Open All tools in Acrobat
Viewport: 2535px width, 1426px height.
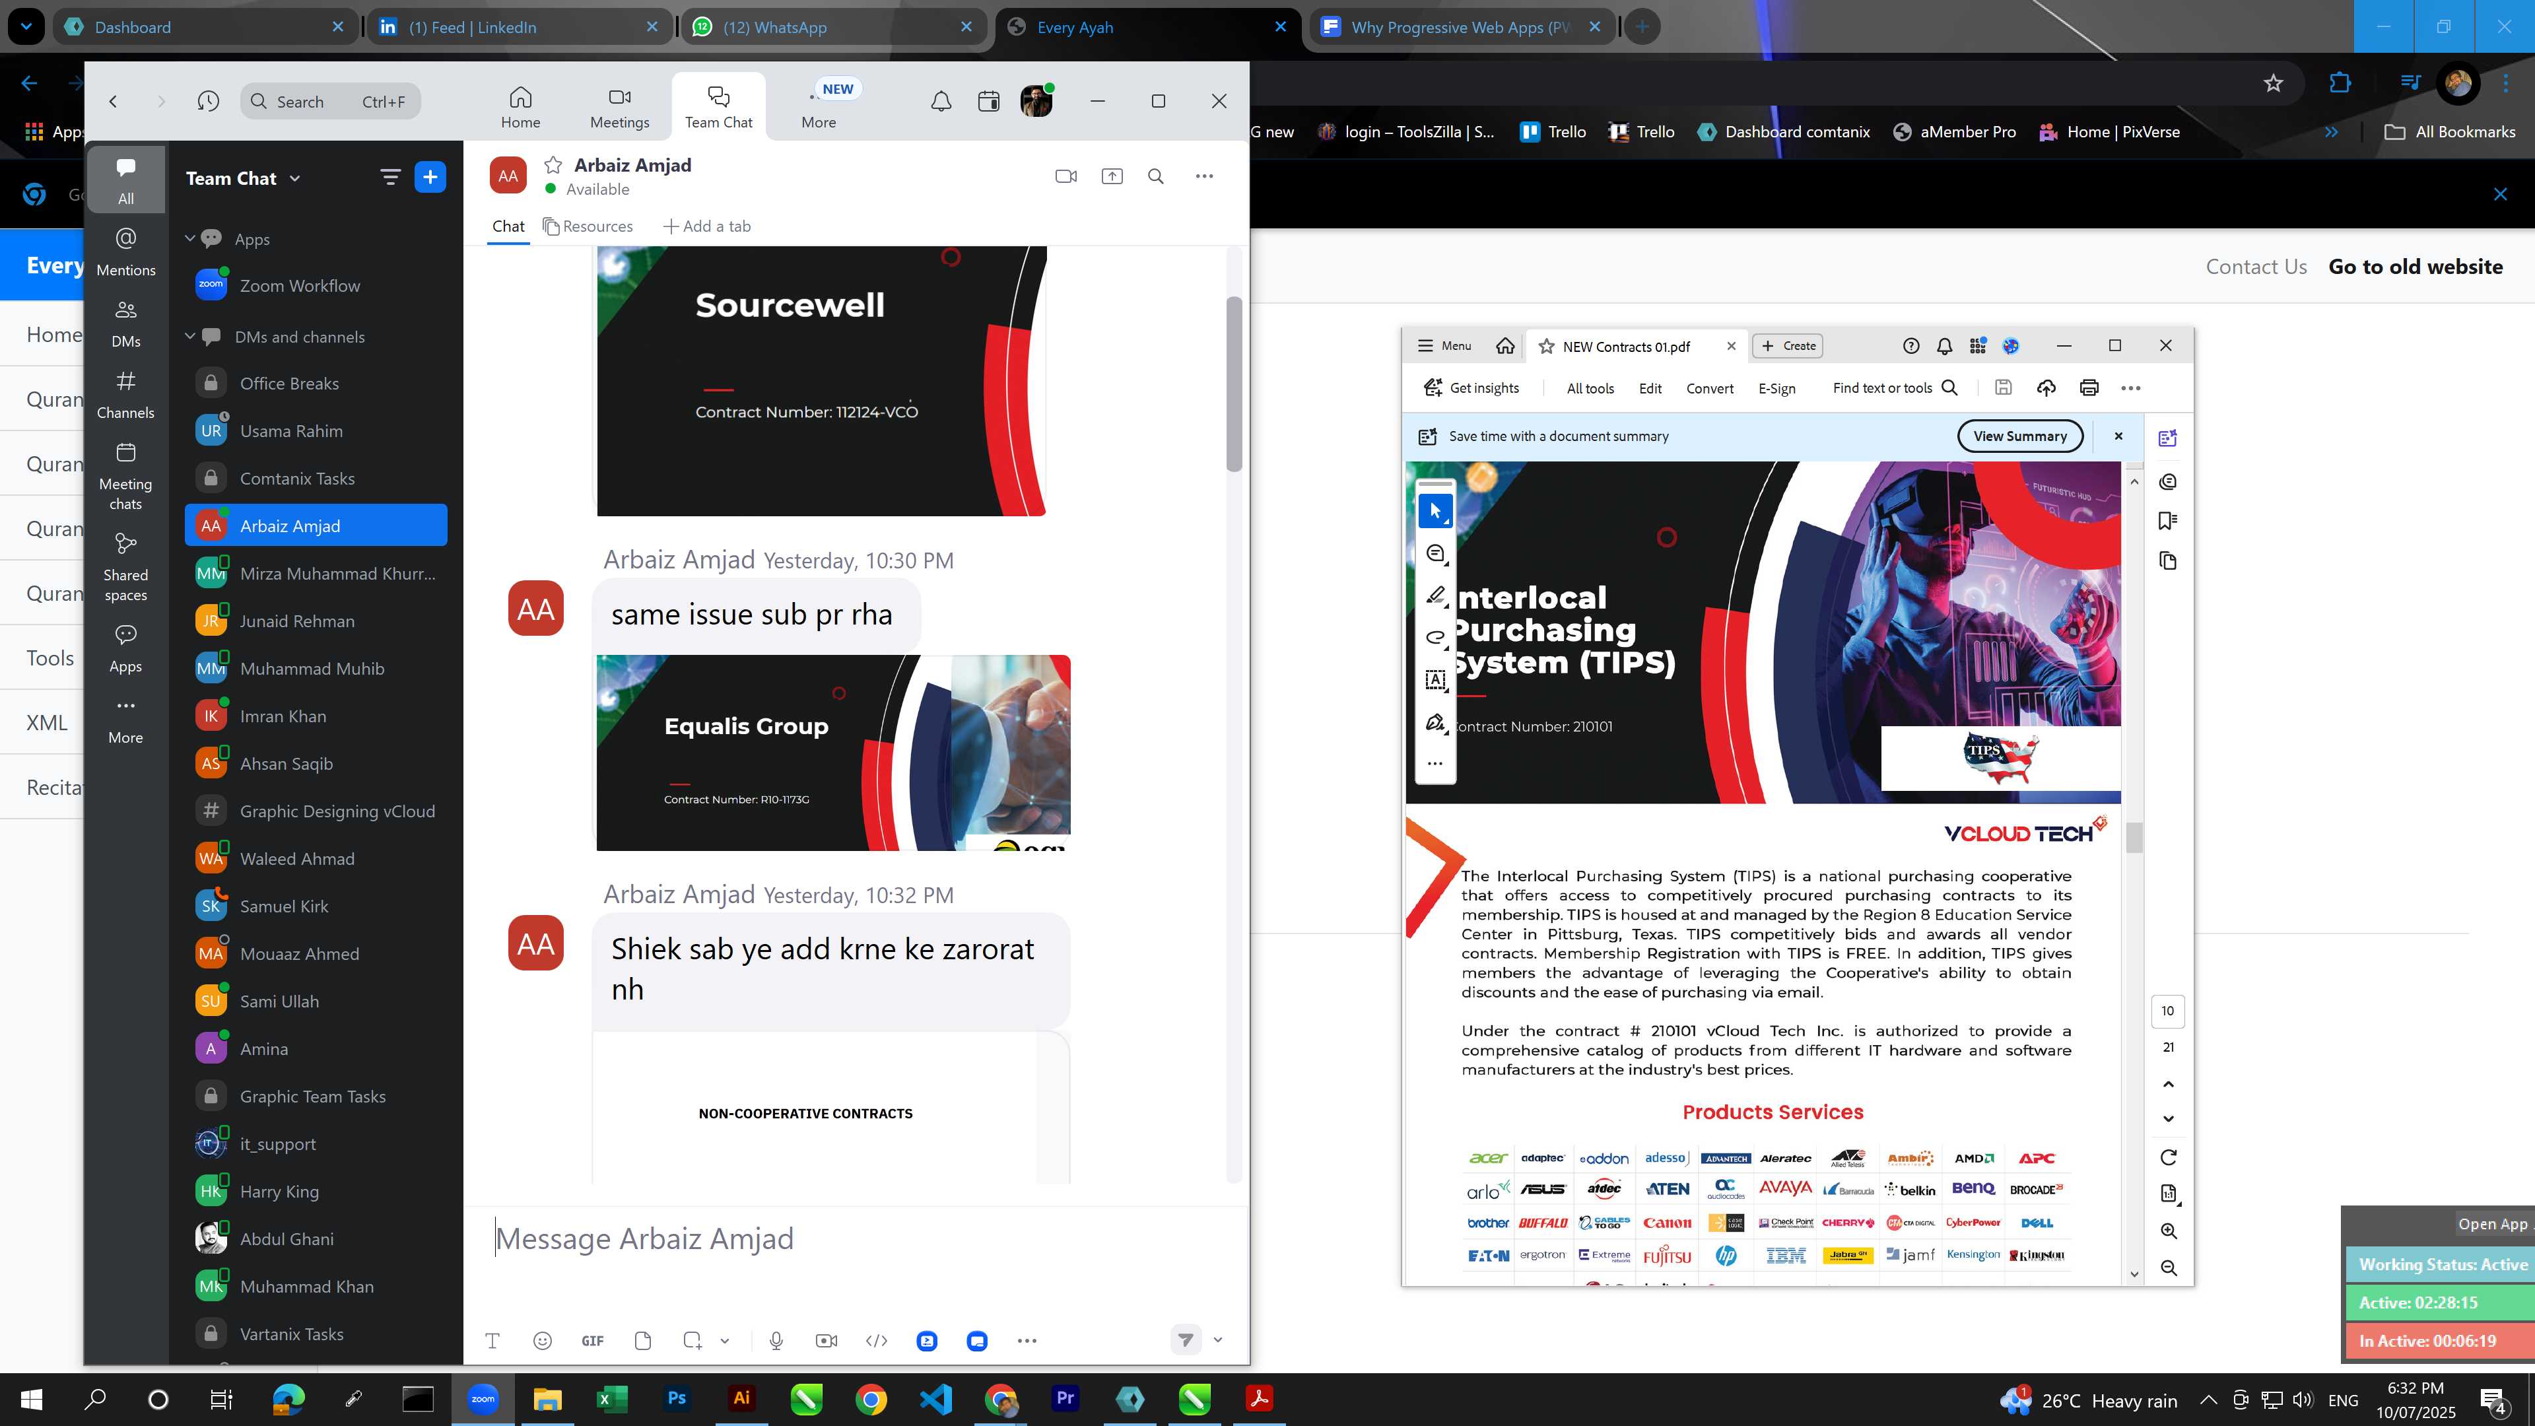(1590, 388)
